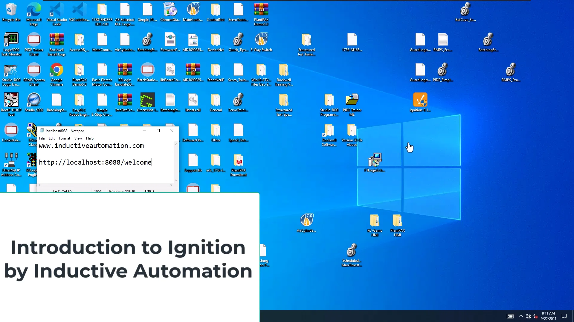The height and width of the screenshot is (322, 574).
Task: Open Microsoft Edge
Action: (34, 9)
